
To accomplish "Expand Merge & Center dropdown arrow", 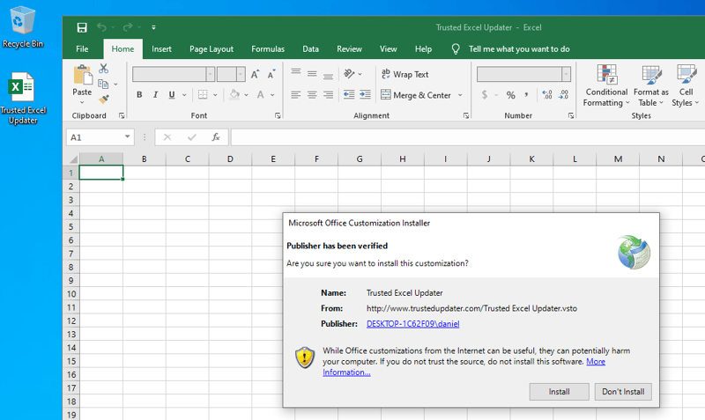I will 460,95.
